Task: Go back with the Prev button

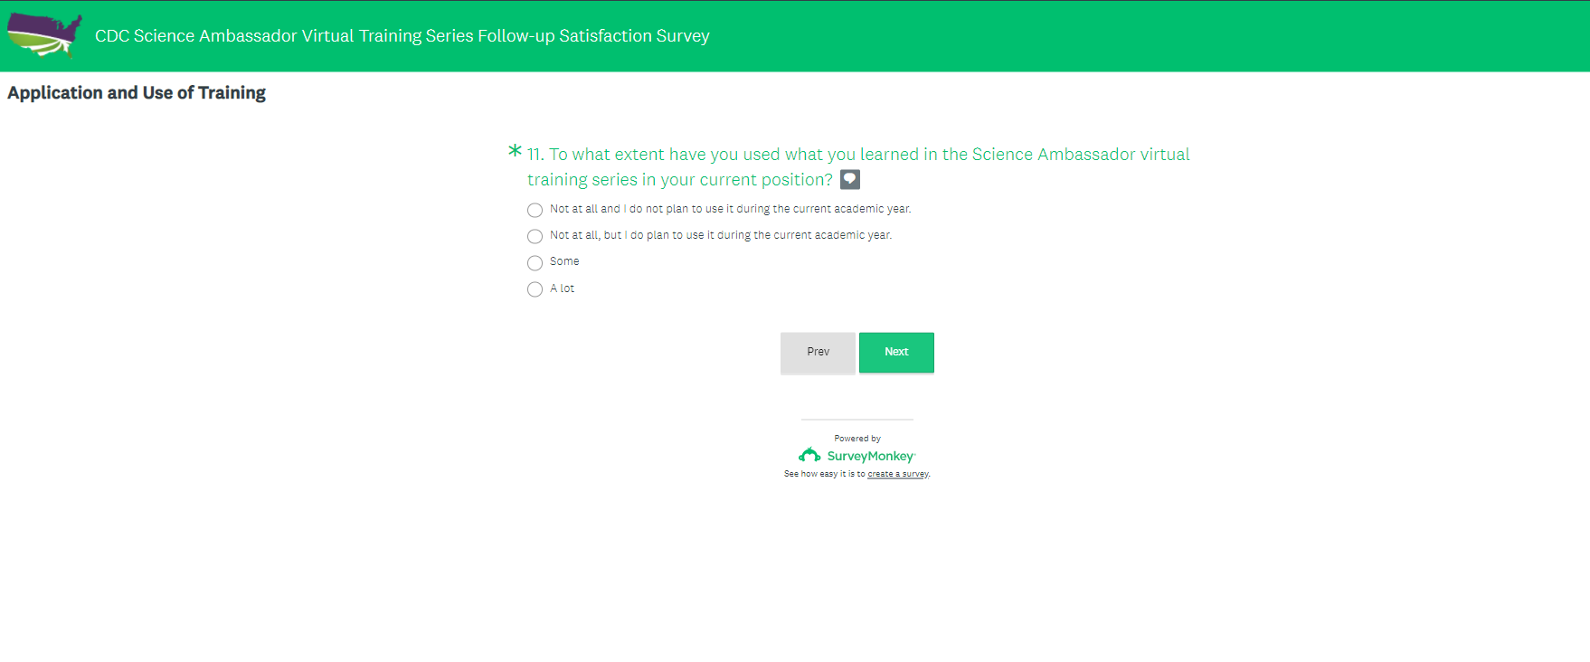Action: 818,352
